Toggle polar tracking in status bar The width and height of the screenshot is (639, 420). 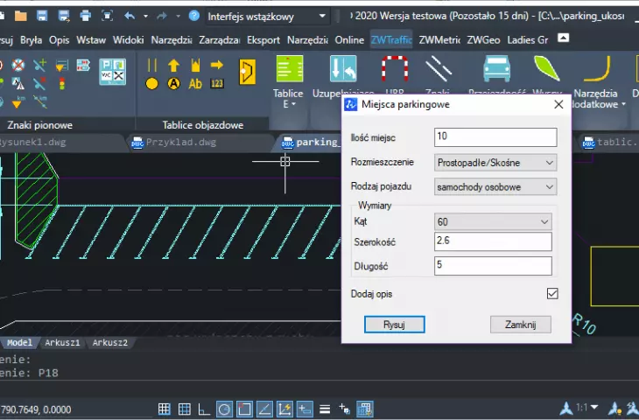point(224,409)
